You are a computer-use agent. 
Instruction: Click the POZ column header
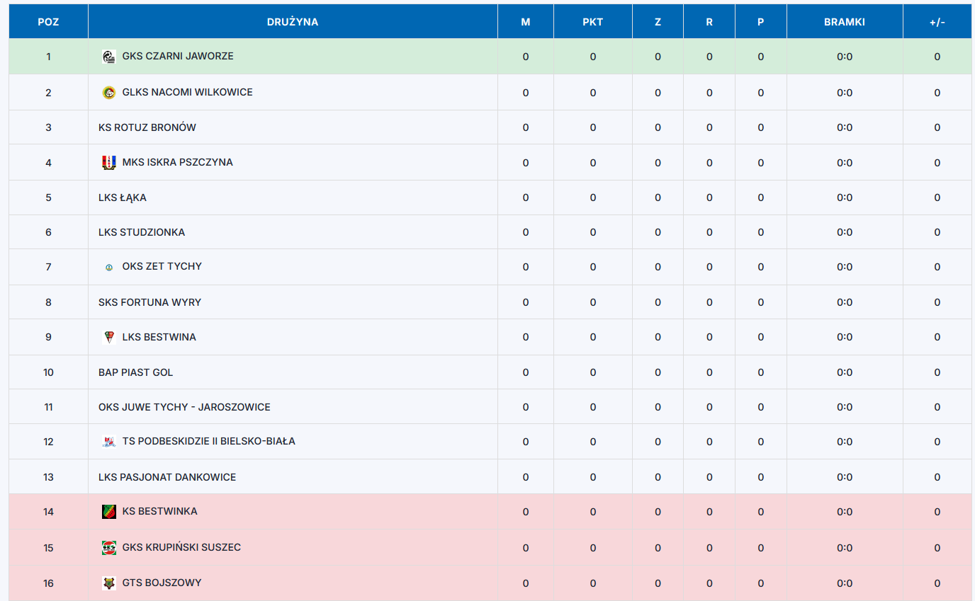[48, 22]
